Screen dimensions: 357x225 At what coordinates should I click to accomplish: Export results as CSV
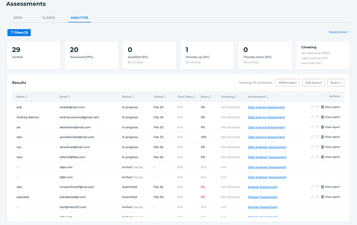point(313,83)
